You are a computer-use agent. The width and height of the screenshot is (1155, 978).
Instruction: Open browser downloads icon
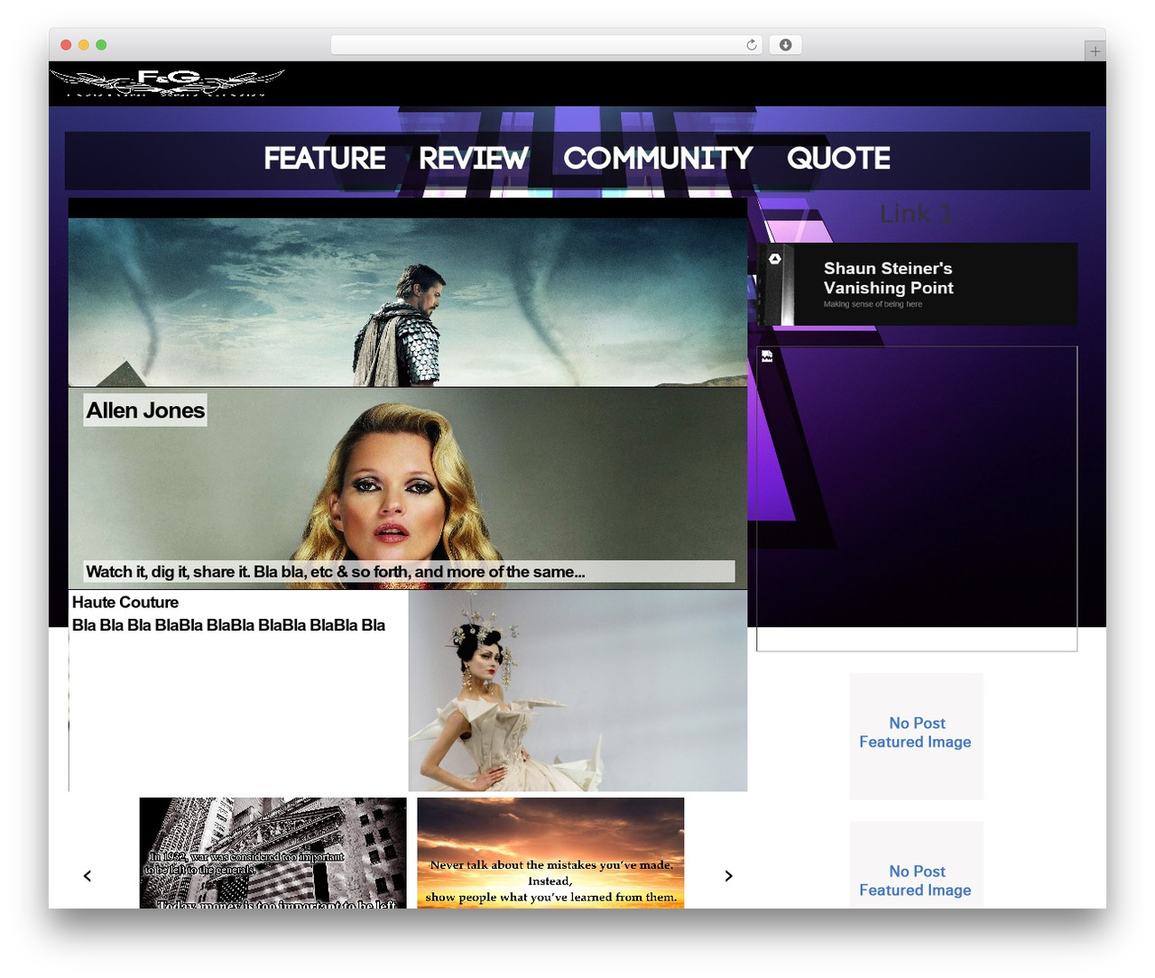pos(786,45)
